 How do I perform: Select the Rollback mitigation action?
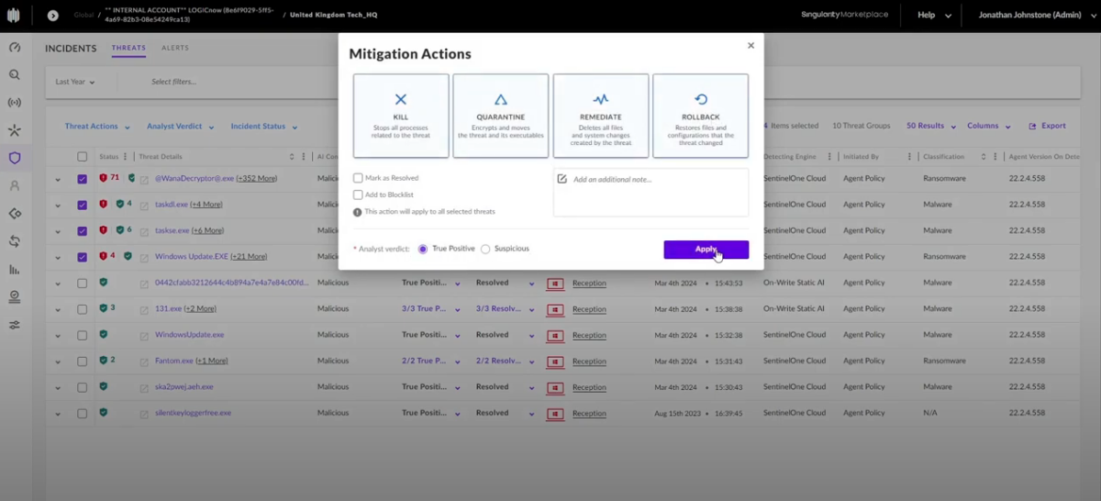click(700, 116)
